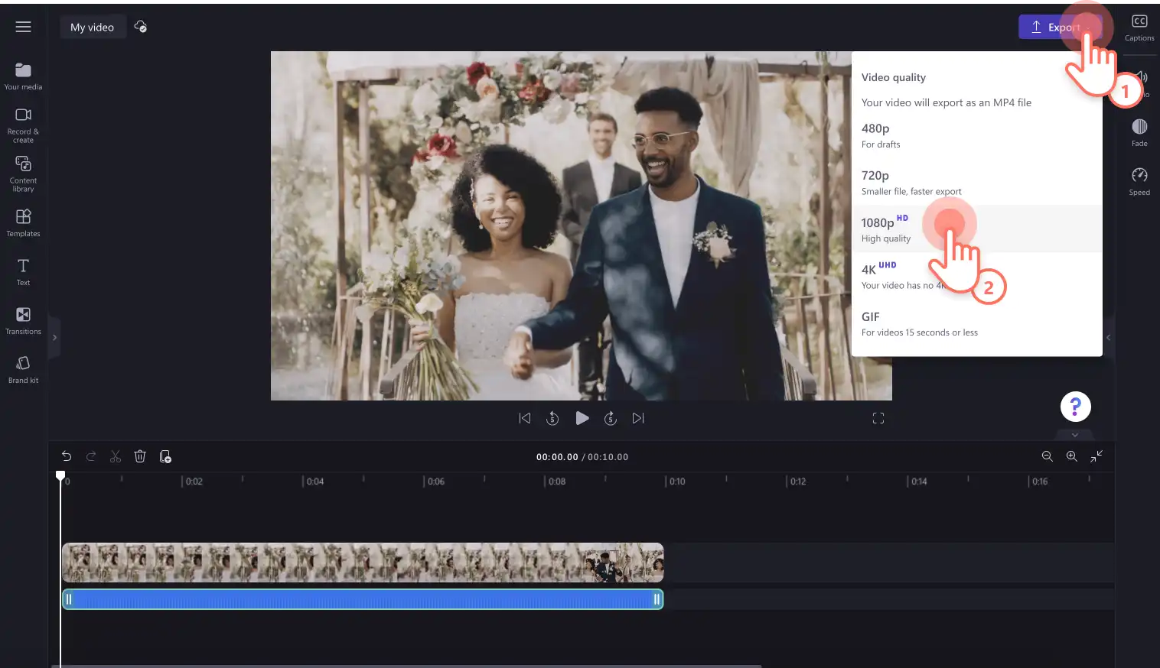Zoom in the timeline
The image size is (1160, 668).
point(1072,456)
